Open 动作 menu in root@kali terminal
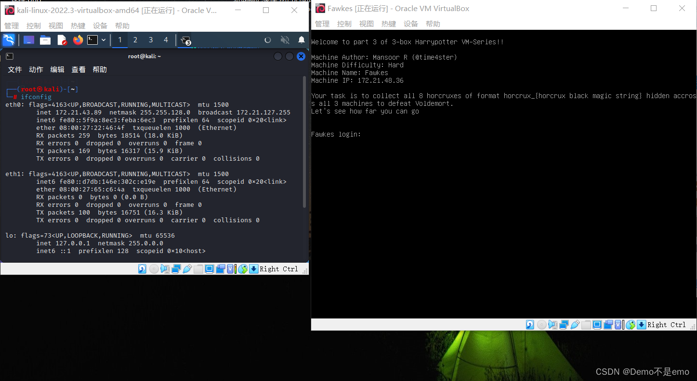The width and height of the screenshot is (697, 381). click(36, 70)
